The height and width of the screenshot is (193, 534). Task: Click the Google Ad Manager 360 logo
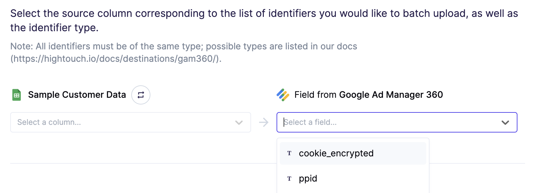tap(283, 95)
